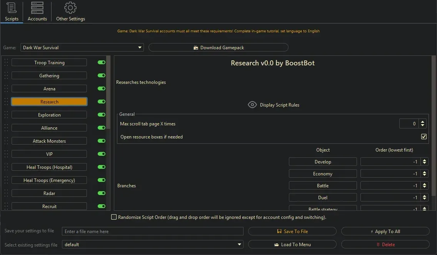
Task: Click drag handle next to Exploration
Action: (6, 115)
